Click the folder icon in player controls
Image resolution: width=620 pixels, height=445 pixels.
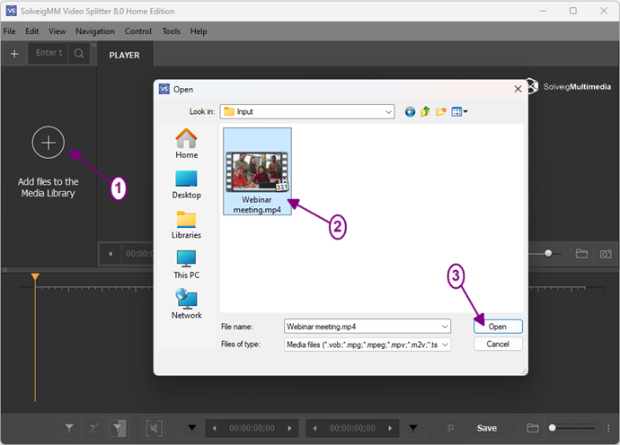pos(581,254)
